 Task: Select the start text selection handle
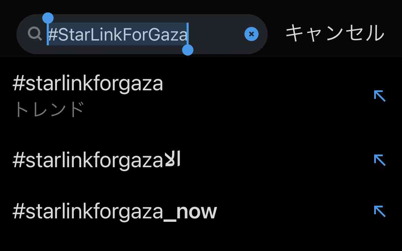click(x=48, y=19)
